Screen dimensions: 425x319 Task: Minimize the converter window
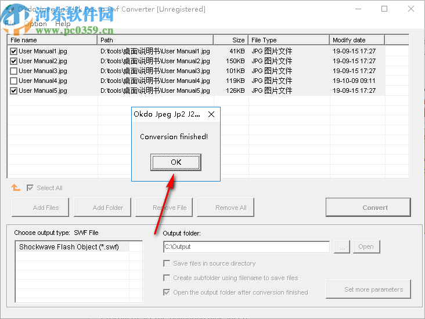click(x=358, y=9)
